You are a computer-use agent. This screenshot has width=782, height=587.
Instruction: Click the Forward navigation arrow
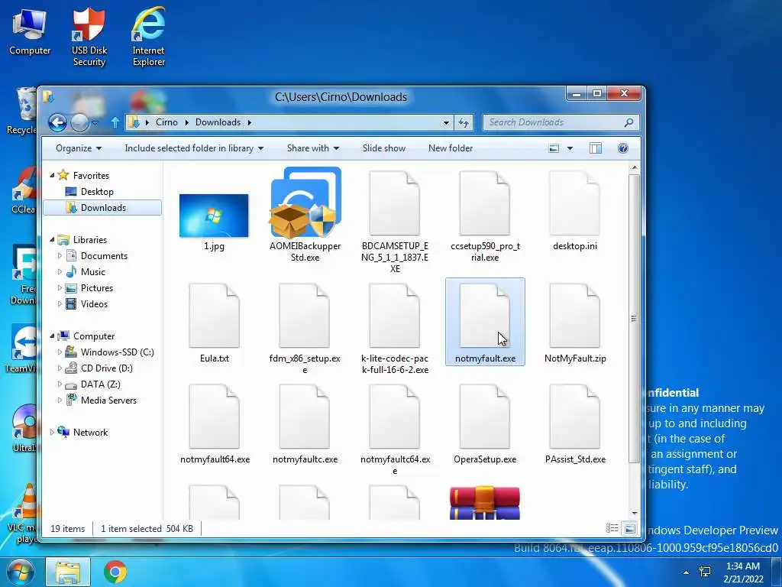pyautogui.click(x=79, y=122)
